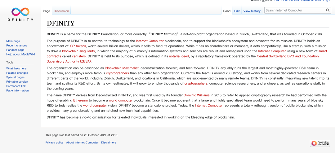Open the View history tab
Image resolution: width=335 pixels, height=153 pixels.
pyautogui.click(x=252, y=11)
